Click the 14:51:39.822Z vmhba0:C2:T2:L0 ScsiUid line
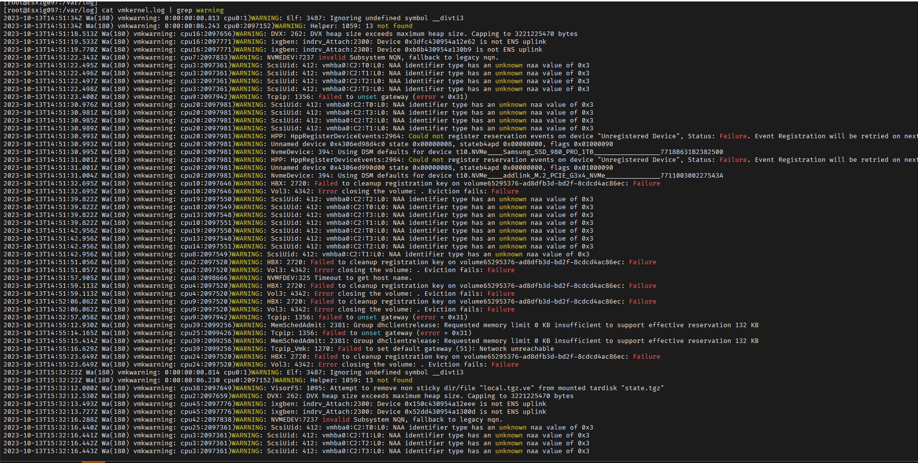This screenshot has height=463, width=918. pos(298,199)
